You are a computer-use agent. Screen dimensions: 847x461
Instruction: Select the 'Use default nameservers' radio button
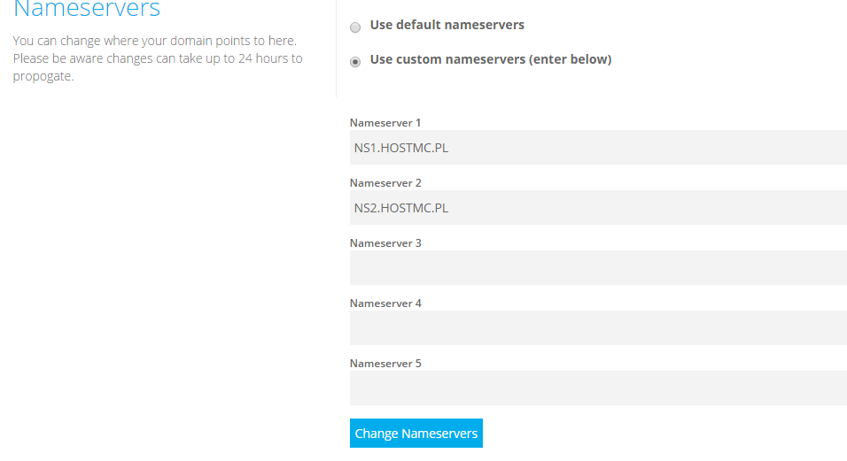point(355,27)
